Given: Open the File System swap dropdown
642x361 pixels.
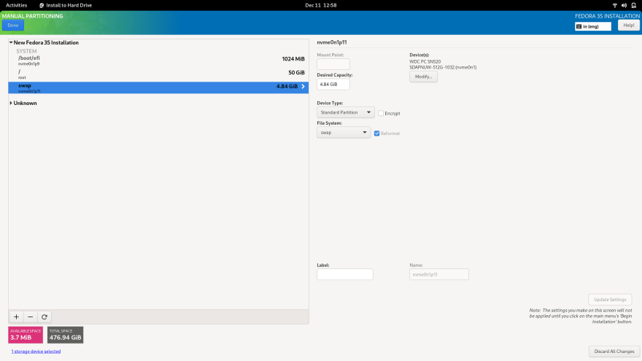Looking at the screenshot, I should 344,133.
